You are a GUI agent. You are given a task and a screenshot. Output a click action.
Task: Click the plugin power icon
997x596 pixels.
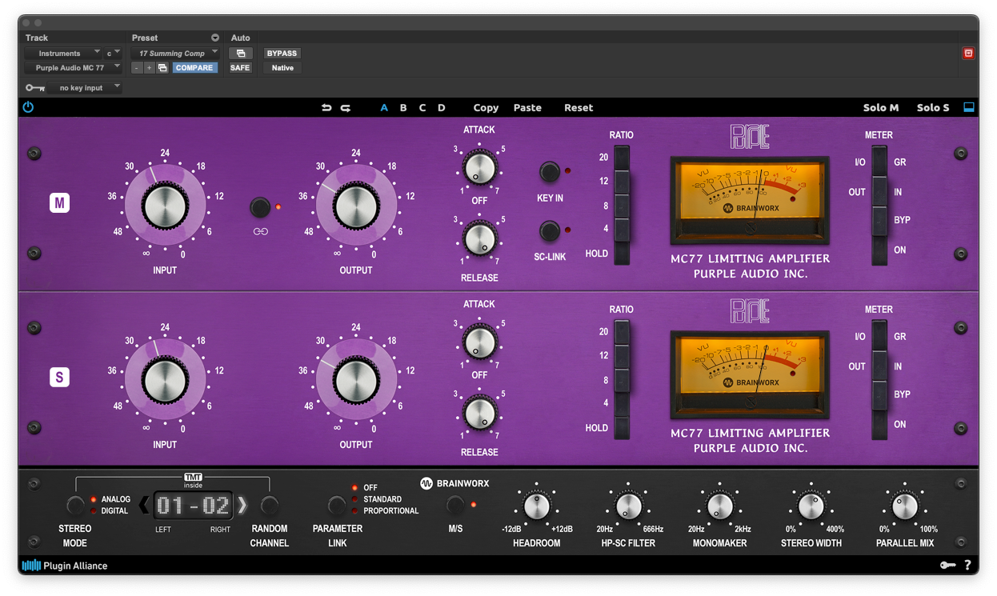point(28,107)
